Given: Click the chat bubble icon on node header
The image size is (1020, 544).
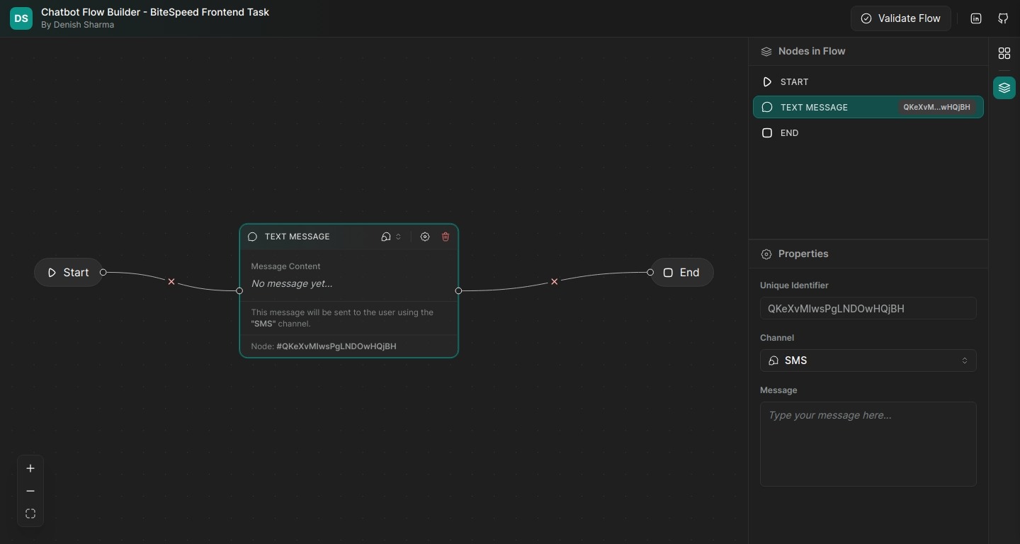Looking at the screenshot, I should pos(252,237).
